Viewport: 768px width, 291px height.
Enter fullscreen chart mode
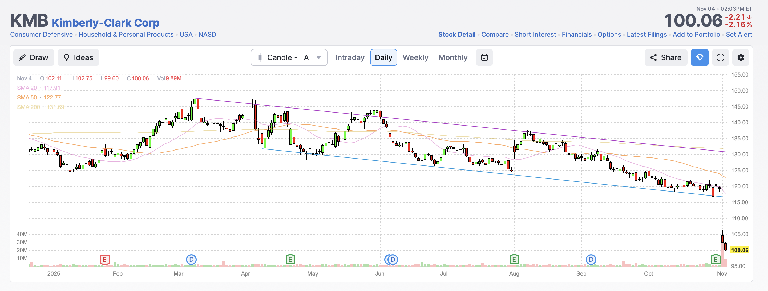click(720, 57)
